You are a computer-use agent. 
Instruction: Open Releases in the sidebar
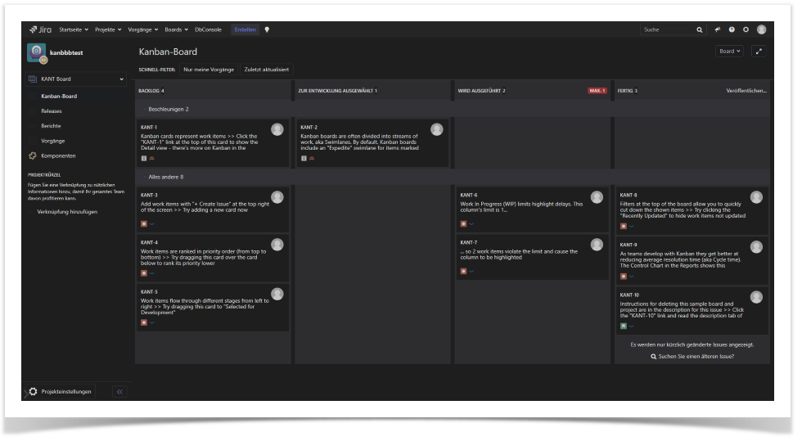pyautogui.click(x=51, y=111)
